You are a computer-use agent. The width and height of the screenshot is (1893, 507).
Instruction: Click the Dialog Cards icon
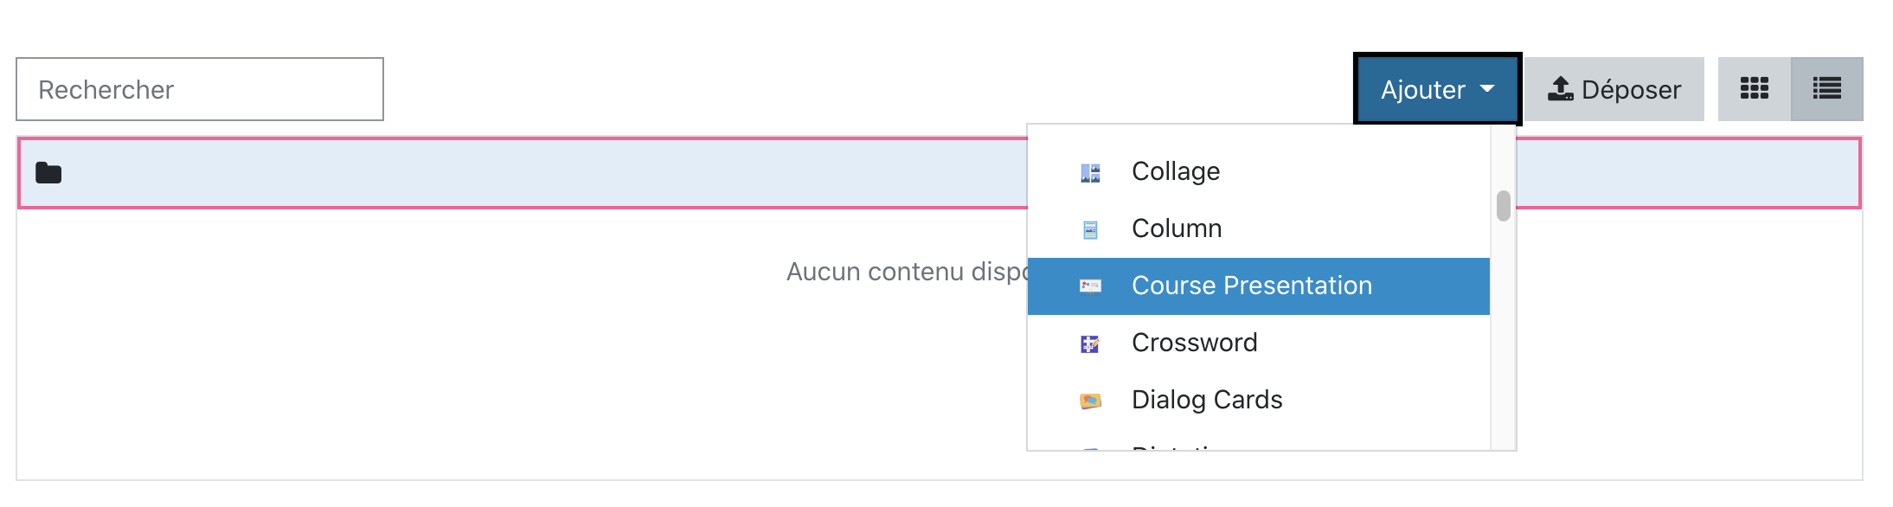[x=1090, y=401]
